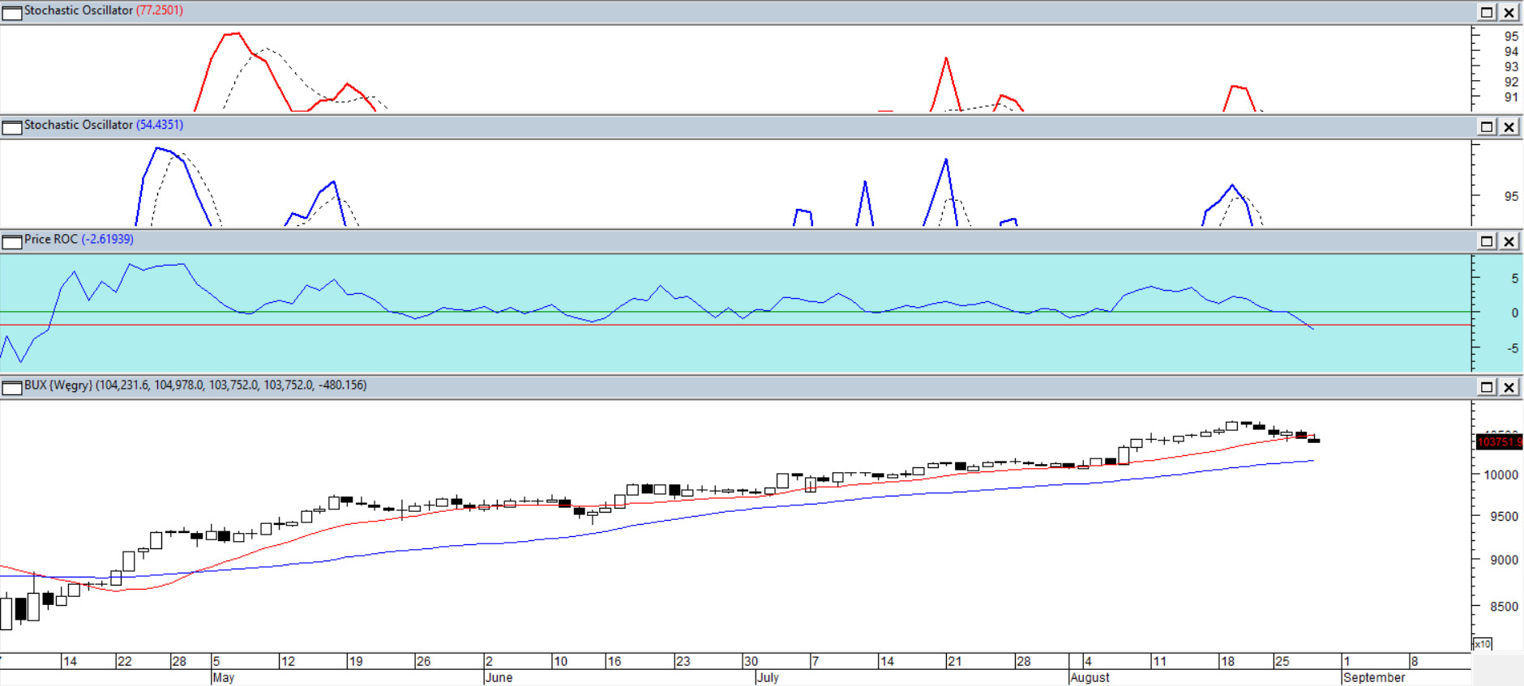The height and width of the screenshot is (686, 1524).
Task: Click the Price ROC panel title text
Action: 51,239
